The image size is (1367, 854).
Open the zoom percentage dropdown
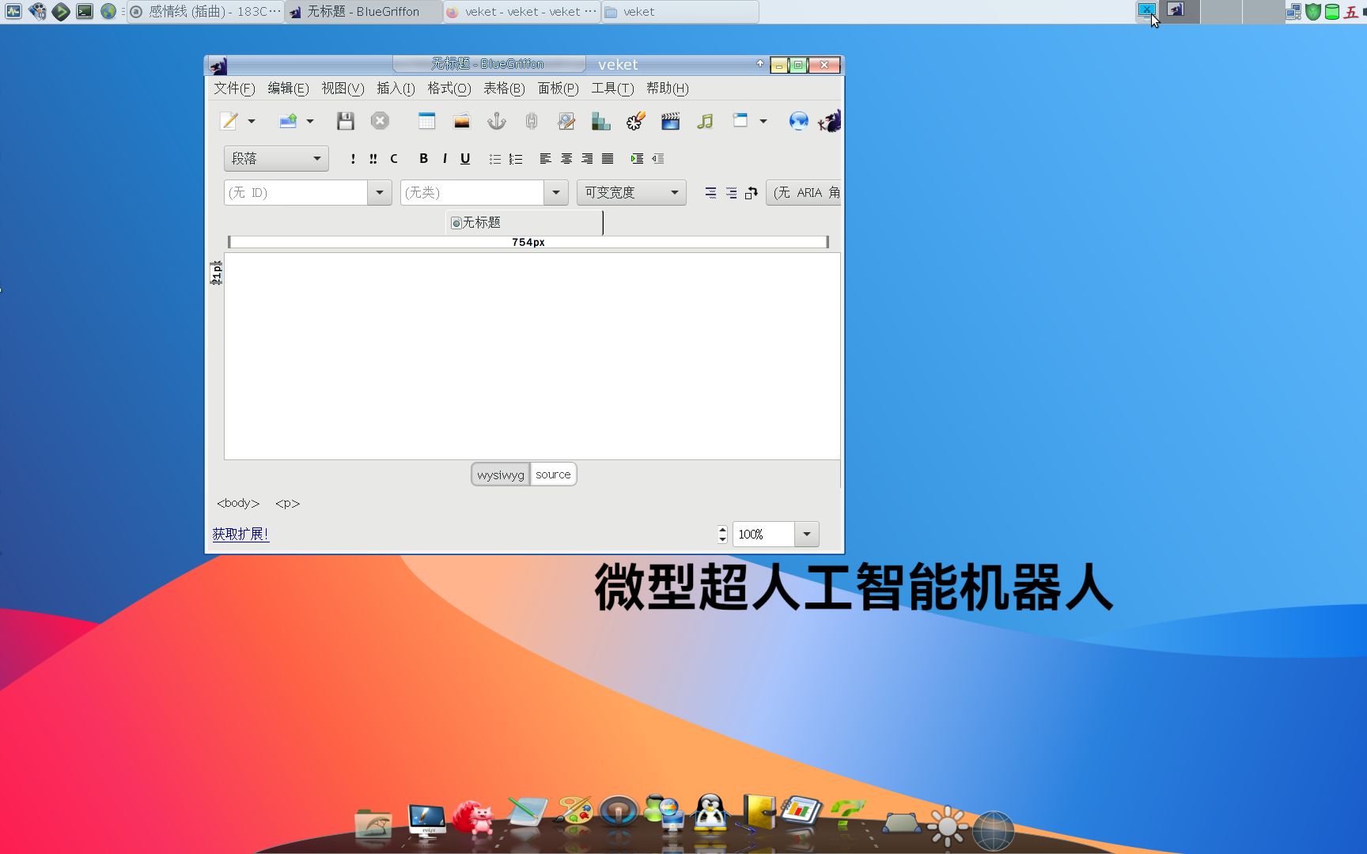tap(806, 534)
